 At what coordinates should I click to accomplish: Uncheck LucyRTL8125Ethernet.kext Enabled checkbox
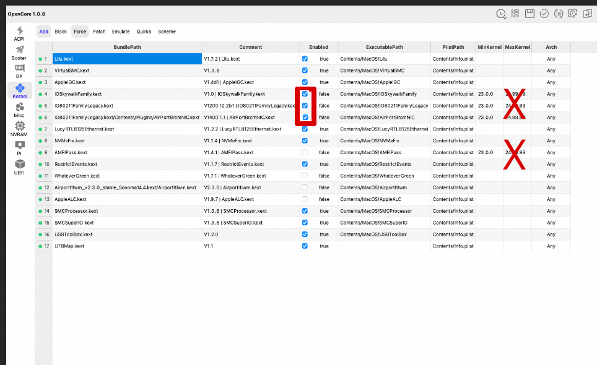305,129
